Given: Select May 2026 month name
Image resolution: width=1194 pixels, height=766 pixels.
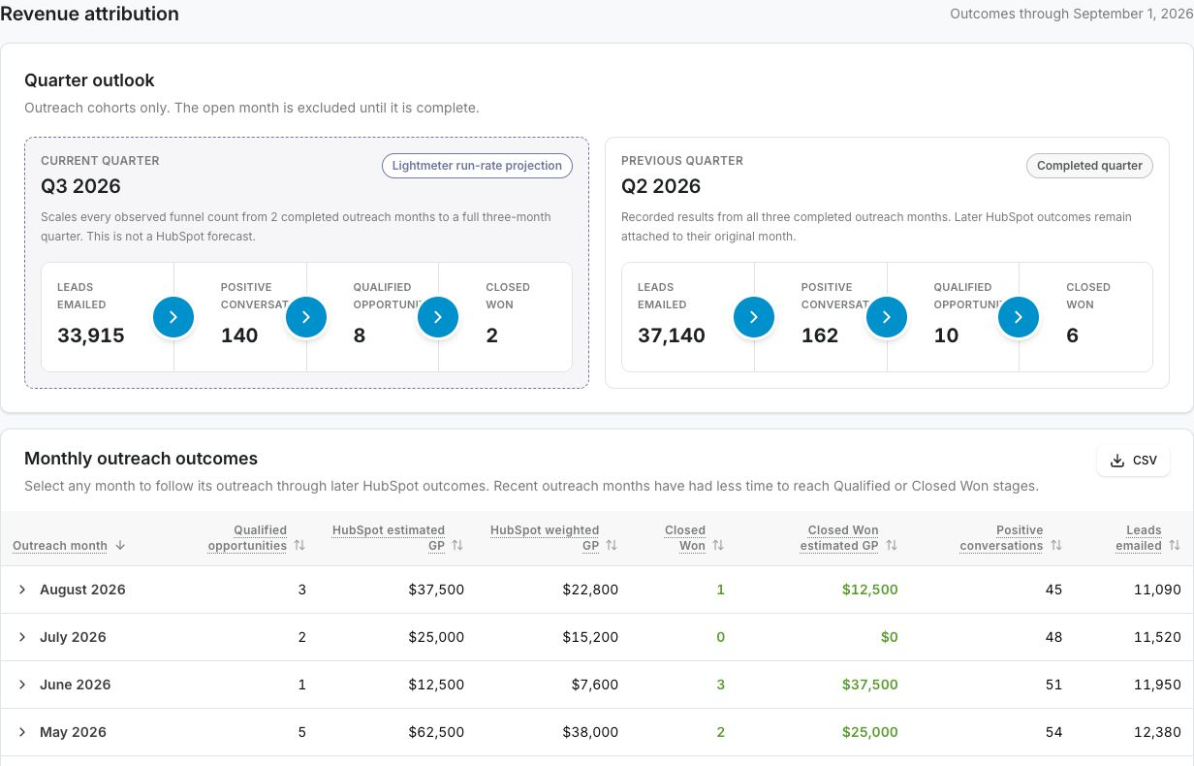Looking at the screenshot, I should coord(73,732).
